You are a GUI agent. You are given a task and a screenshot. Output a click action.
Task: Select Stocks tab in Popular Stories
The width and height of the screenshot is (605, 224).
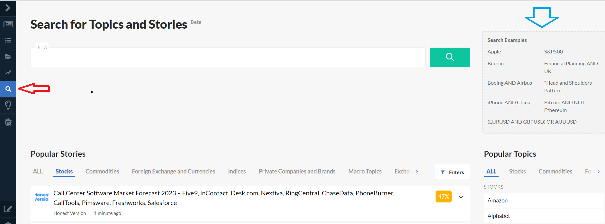coord(64,172)
